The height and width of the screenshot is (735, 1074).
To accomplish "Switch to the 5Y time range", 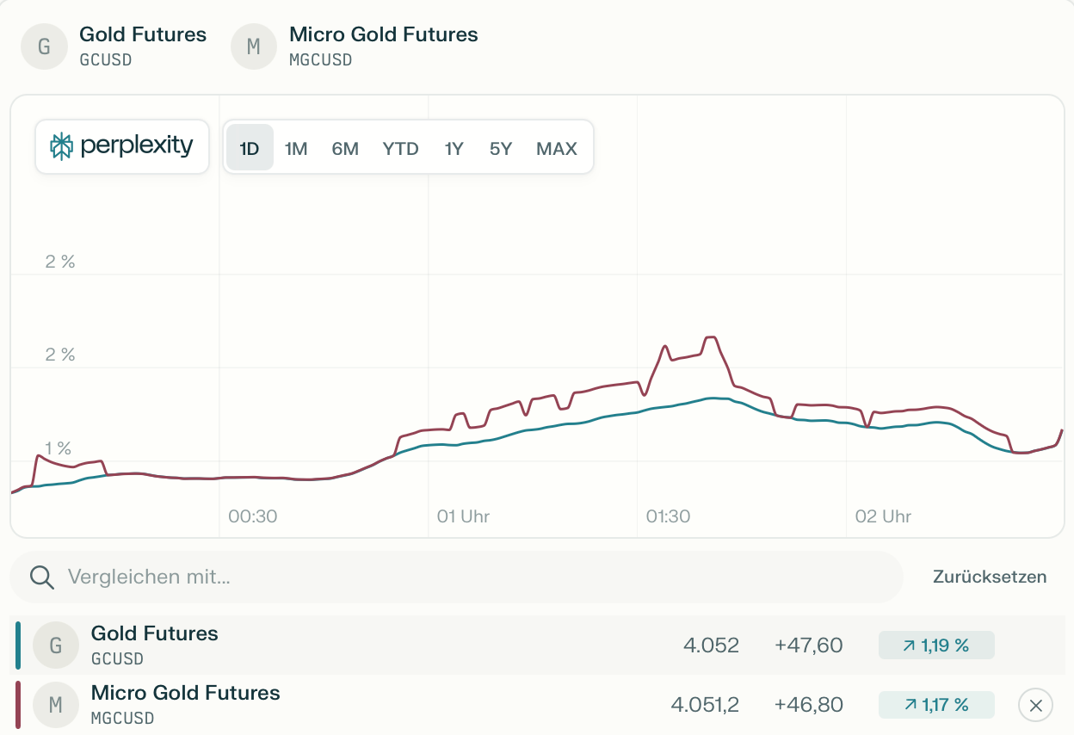I will (x=501, y=149).
